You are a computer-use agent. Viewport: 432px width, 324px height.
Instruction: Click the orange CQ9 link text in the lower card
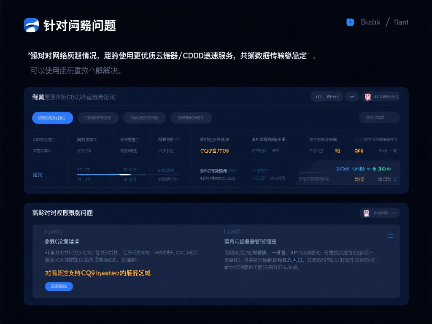click(98, 273)
